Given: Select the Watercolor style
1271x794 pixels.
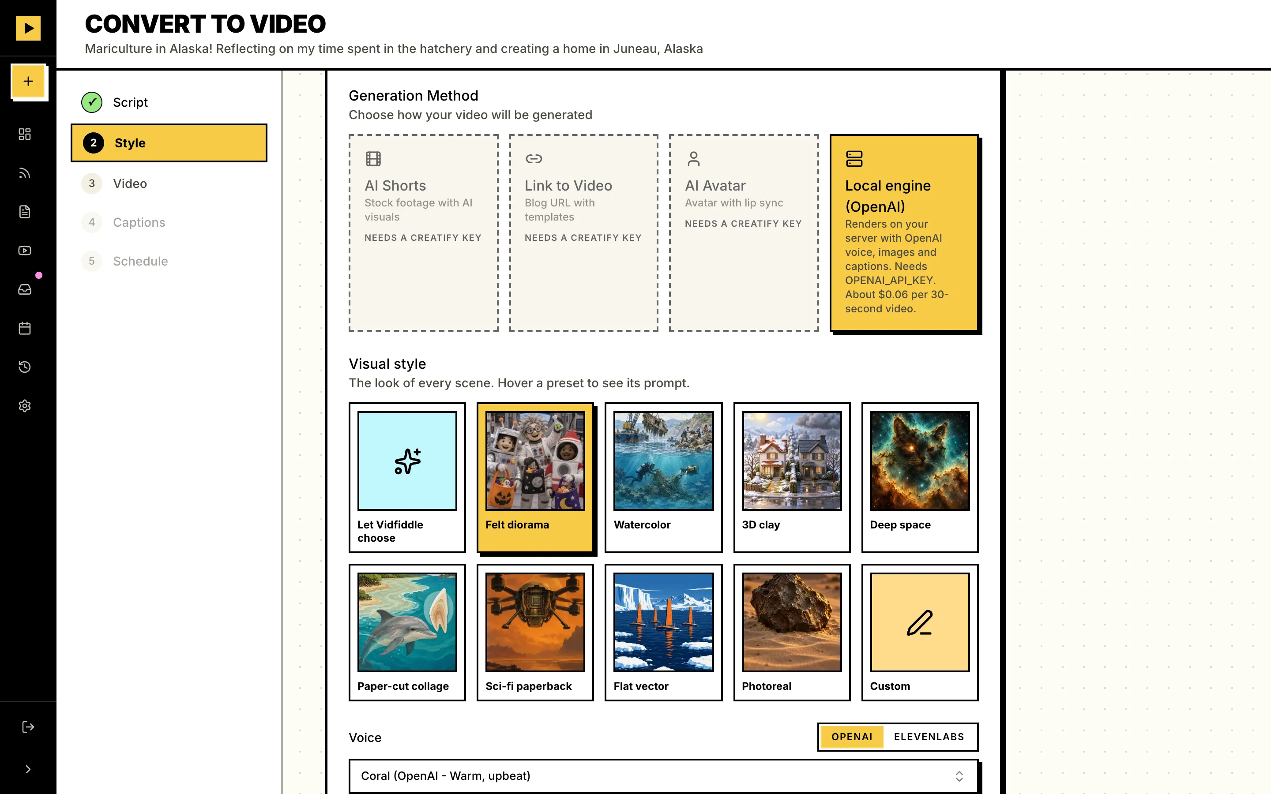Looking at the screenshot, I should tap(663, 477).
